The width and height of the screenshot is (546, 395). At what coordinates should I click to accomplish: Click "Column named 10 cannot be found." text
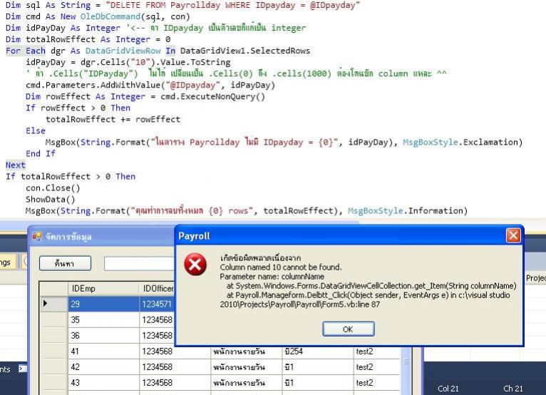[x=281, y=267]
